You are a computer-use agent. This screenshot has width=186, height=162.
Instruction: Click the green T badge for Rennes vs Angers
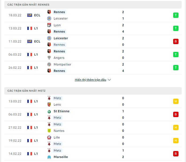(176, 55)
